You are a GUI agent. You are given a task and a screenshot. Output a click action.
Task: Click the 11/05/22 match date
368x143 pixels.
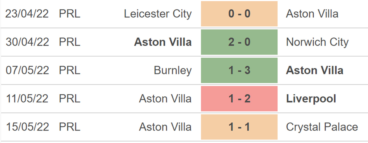[27, 99]
